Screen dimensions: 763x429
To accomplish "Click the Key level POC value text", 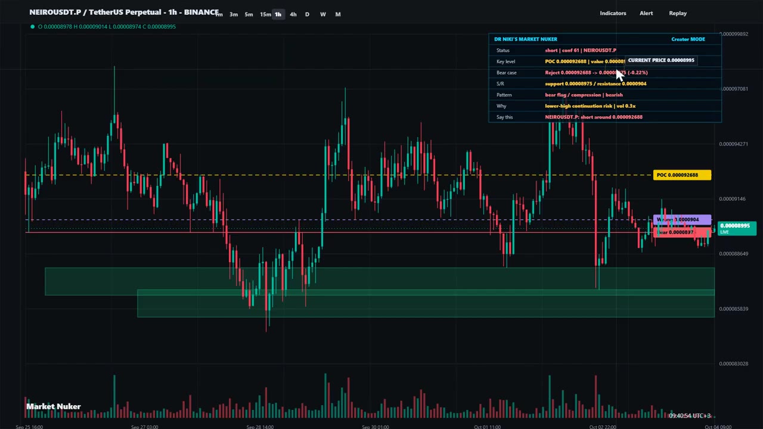I will pos(585,61).
